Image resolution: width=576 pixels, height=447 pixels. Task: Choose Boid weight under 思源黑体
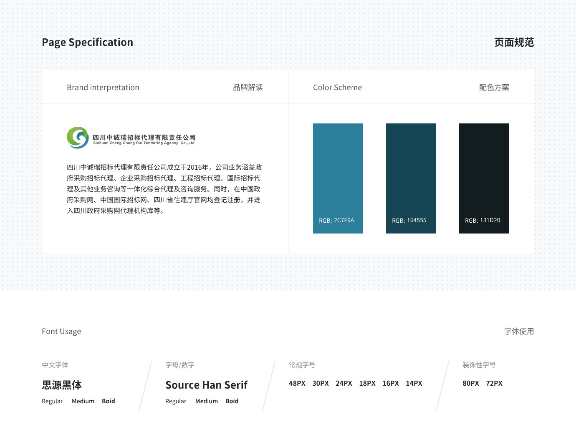(x=109, y=401)
